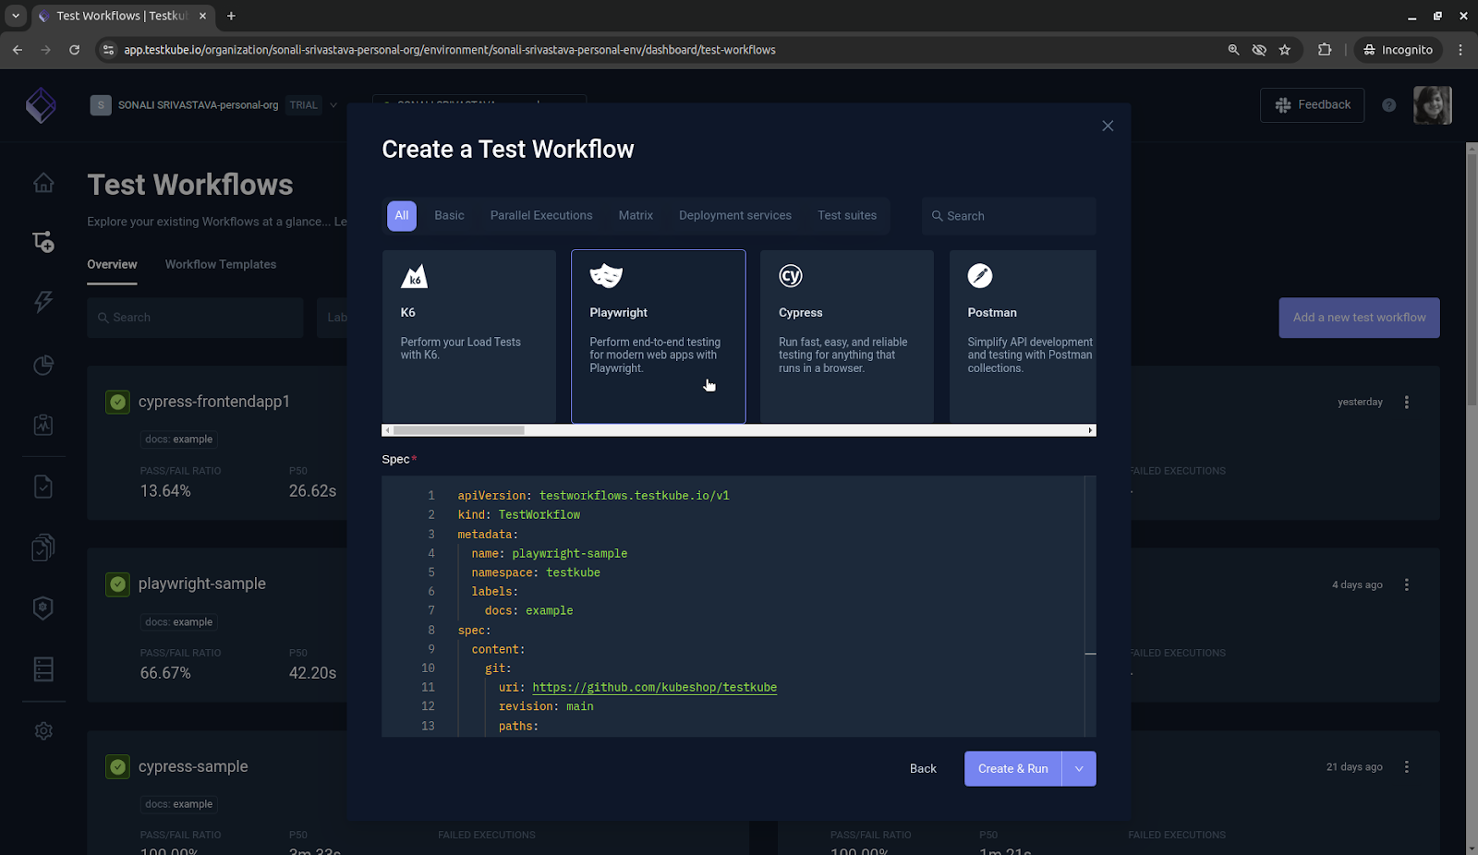The image size is (1478, 855).
Task: Click the Incognito profile button
Action: [x=1398, y=50]
